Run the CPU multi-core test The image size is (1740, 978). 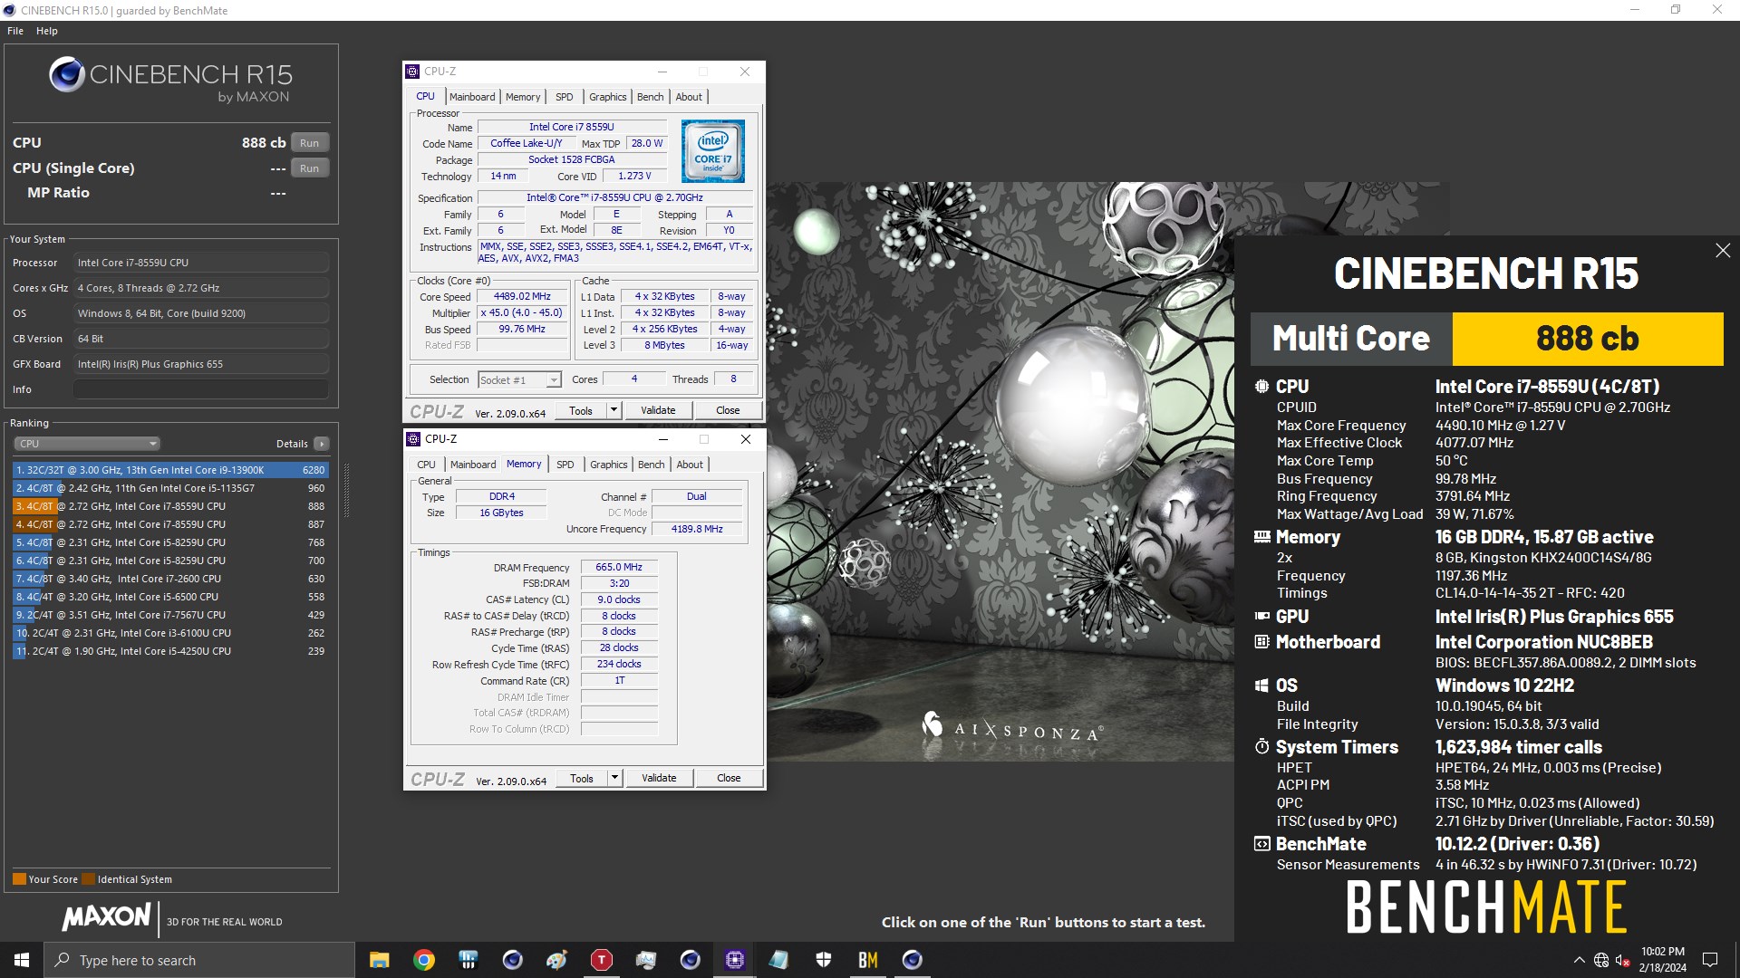tap(310, 143)
